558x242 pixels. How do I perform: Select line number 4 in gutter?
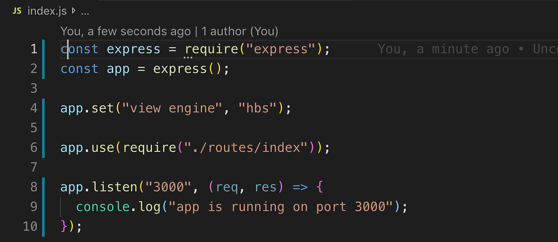pyautogui.click(x=33, y=108)
